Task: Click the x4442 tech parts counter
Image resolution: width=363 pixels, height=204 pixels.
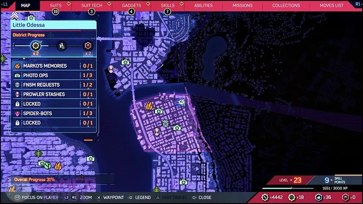Action: [272, 197]
